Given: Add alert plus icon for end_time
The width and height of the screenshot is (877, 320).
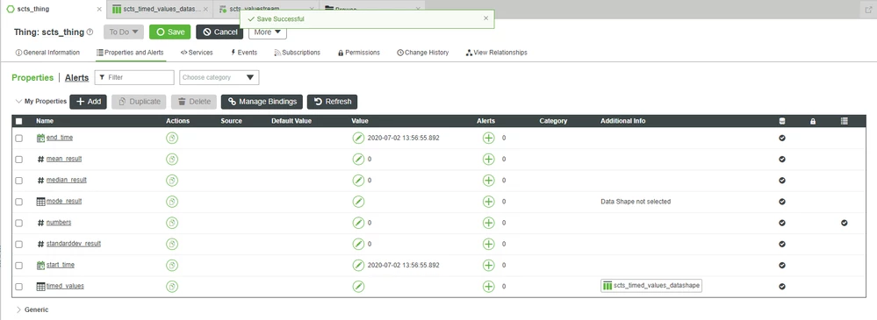Looking at the screenshot, I should tap(488, 138).
